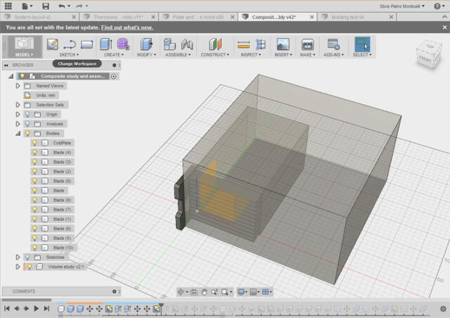Viewport: 450px width, 318px height.
Task: Select the Press Pull modify tool
Action: coord(146,44)
